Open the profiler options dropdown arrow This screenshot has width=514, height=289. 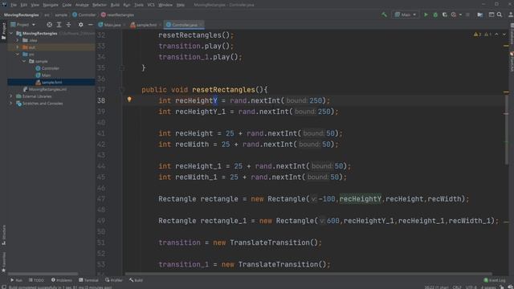[460, 14]
